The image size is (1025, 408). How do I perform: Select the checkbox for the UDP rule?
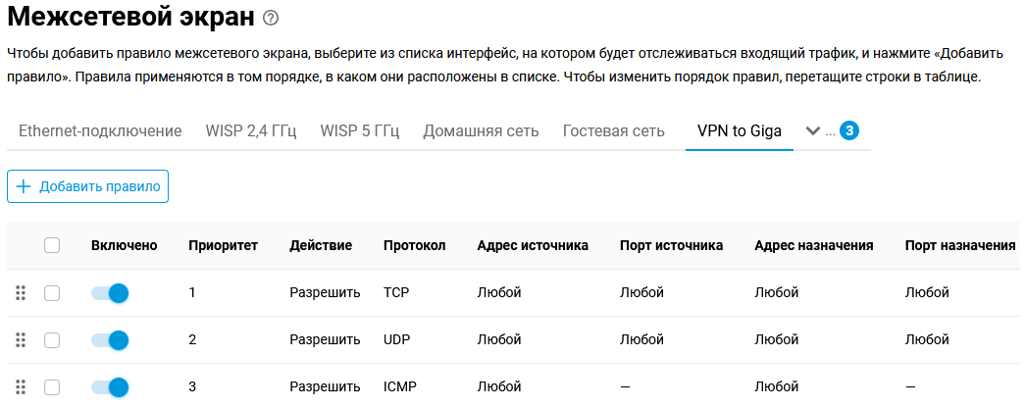pyautogui.click(x=52, y=339)
